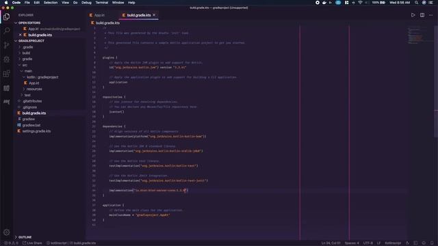Click the editor minimap preview
This screenshot has height=246, width=438.
click(417, 36)
